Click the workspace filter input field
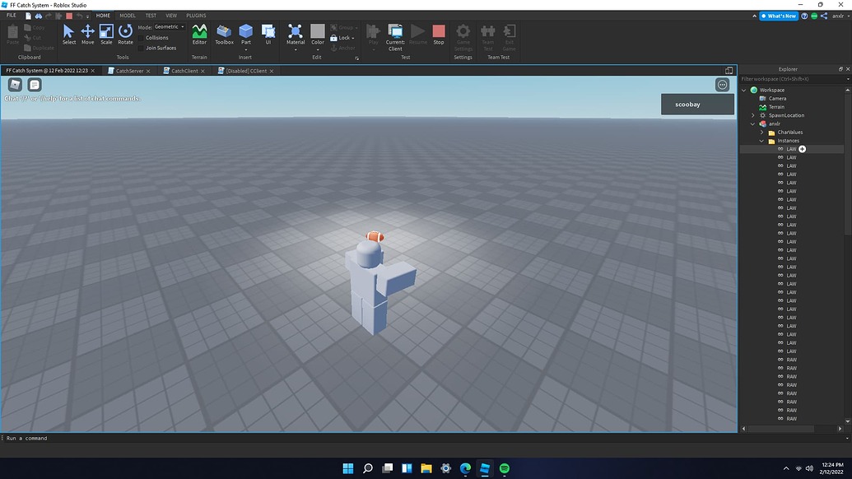This screenshot has height=479, width=852. click(x=790, y=79)
